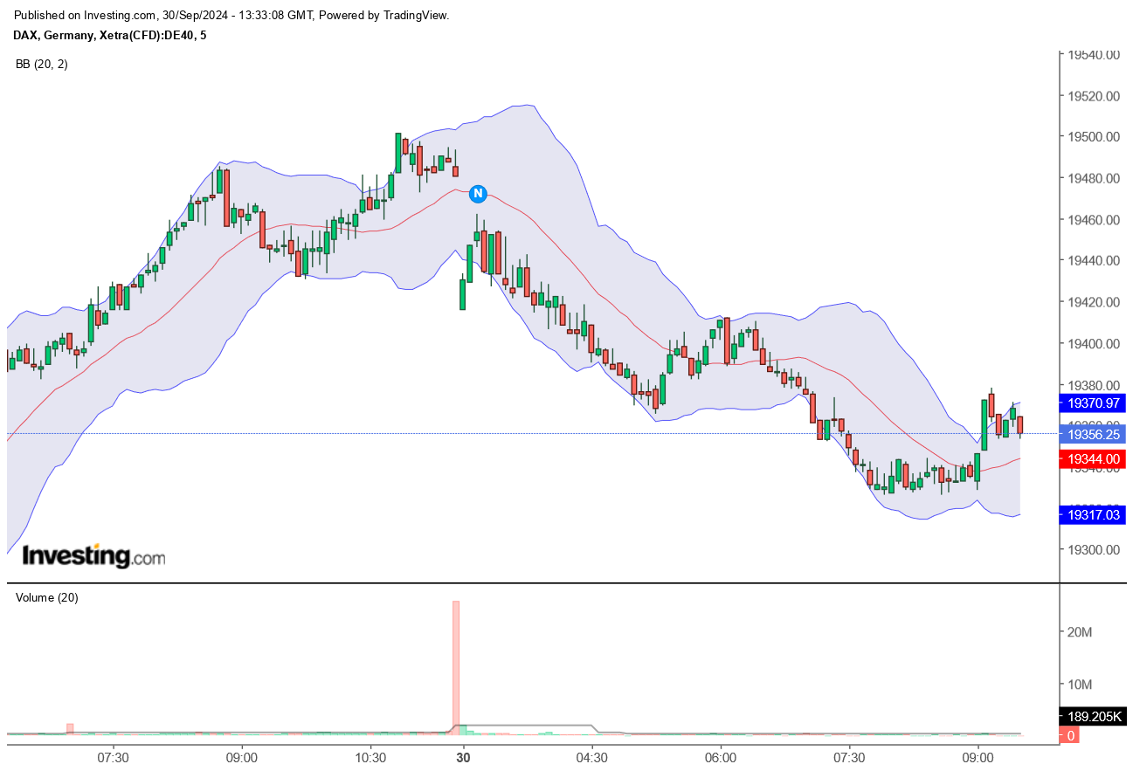Click the 19370.97 upper band price tag
Viewport: 1133px width, 771px height.
point(1092,403)
